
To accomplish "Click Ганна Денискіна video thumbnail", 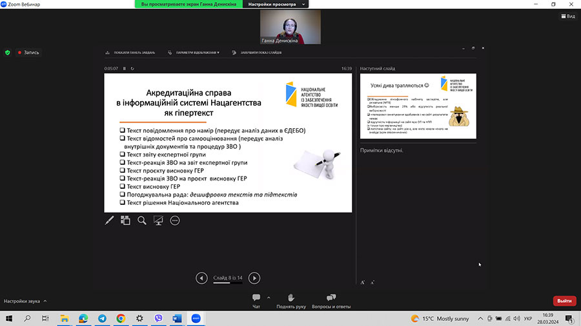I will coord(290,27).
